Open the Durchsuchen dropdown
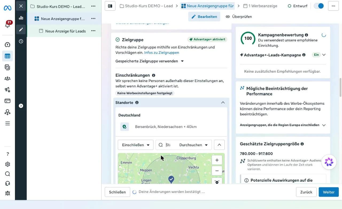The height and width of the screenshot is (209, 342). (193, 145)
